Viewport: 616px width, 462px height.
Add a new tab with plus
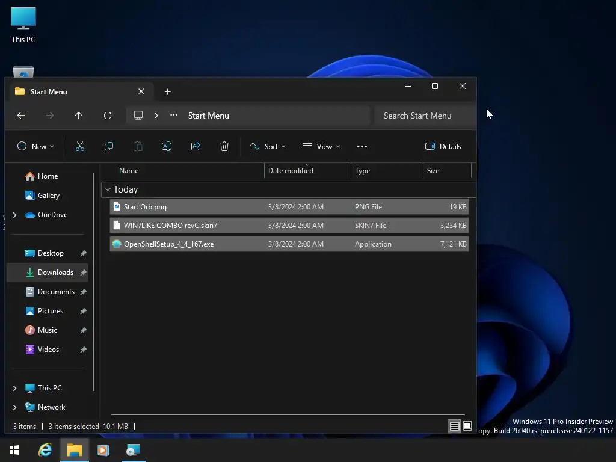coord(168,92)
